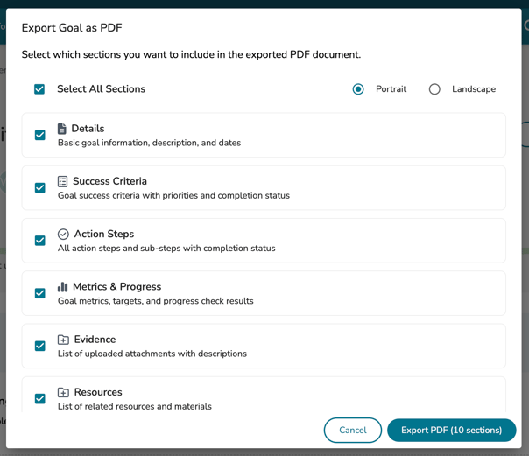Select the Landscape orientation radio button
The image size is (529, 456).
coord(434,89)
